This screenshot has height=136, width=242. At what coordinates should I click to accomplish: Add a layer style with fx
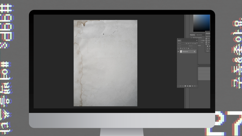[183, 86]
